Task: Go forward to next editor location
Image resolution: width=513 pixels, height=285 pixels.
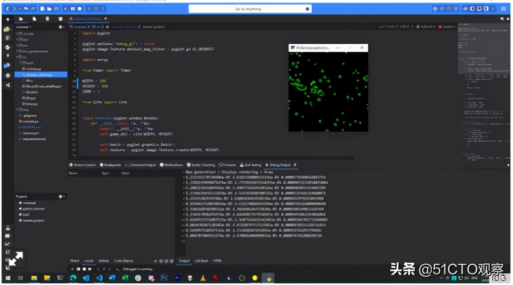Action: 14,9
